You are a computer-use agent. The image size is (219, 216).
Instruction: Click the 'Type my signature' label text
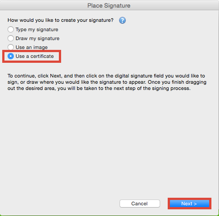pos(37,29)
